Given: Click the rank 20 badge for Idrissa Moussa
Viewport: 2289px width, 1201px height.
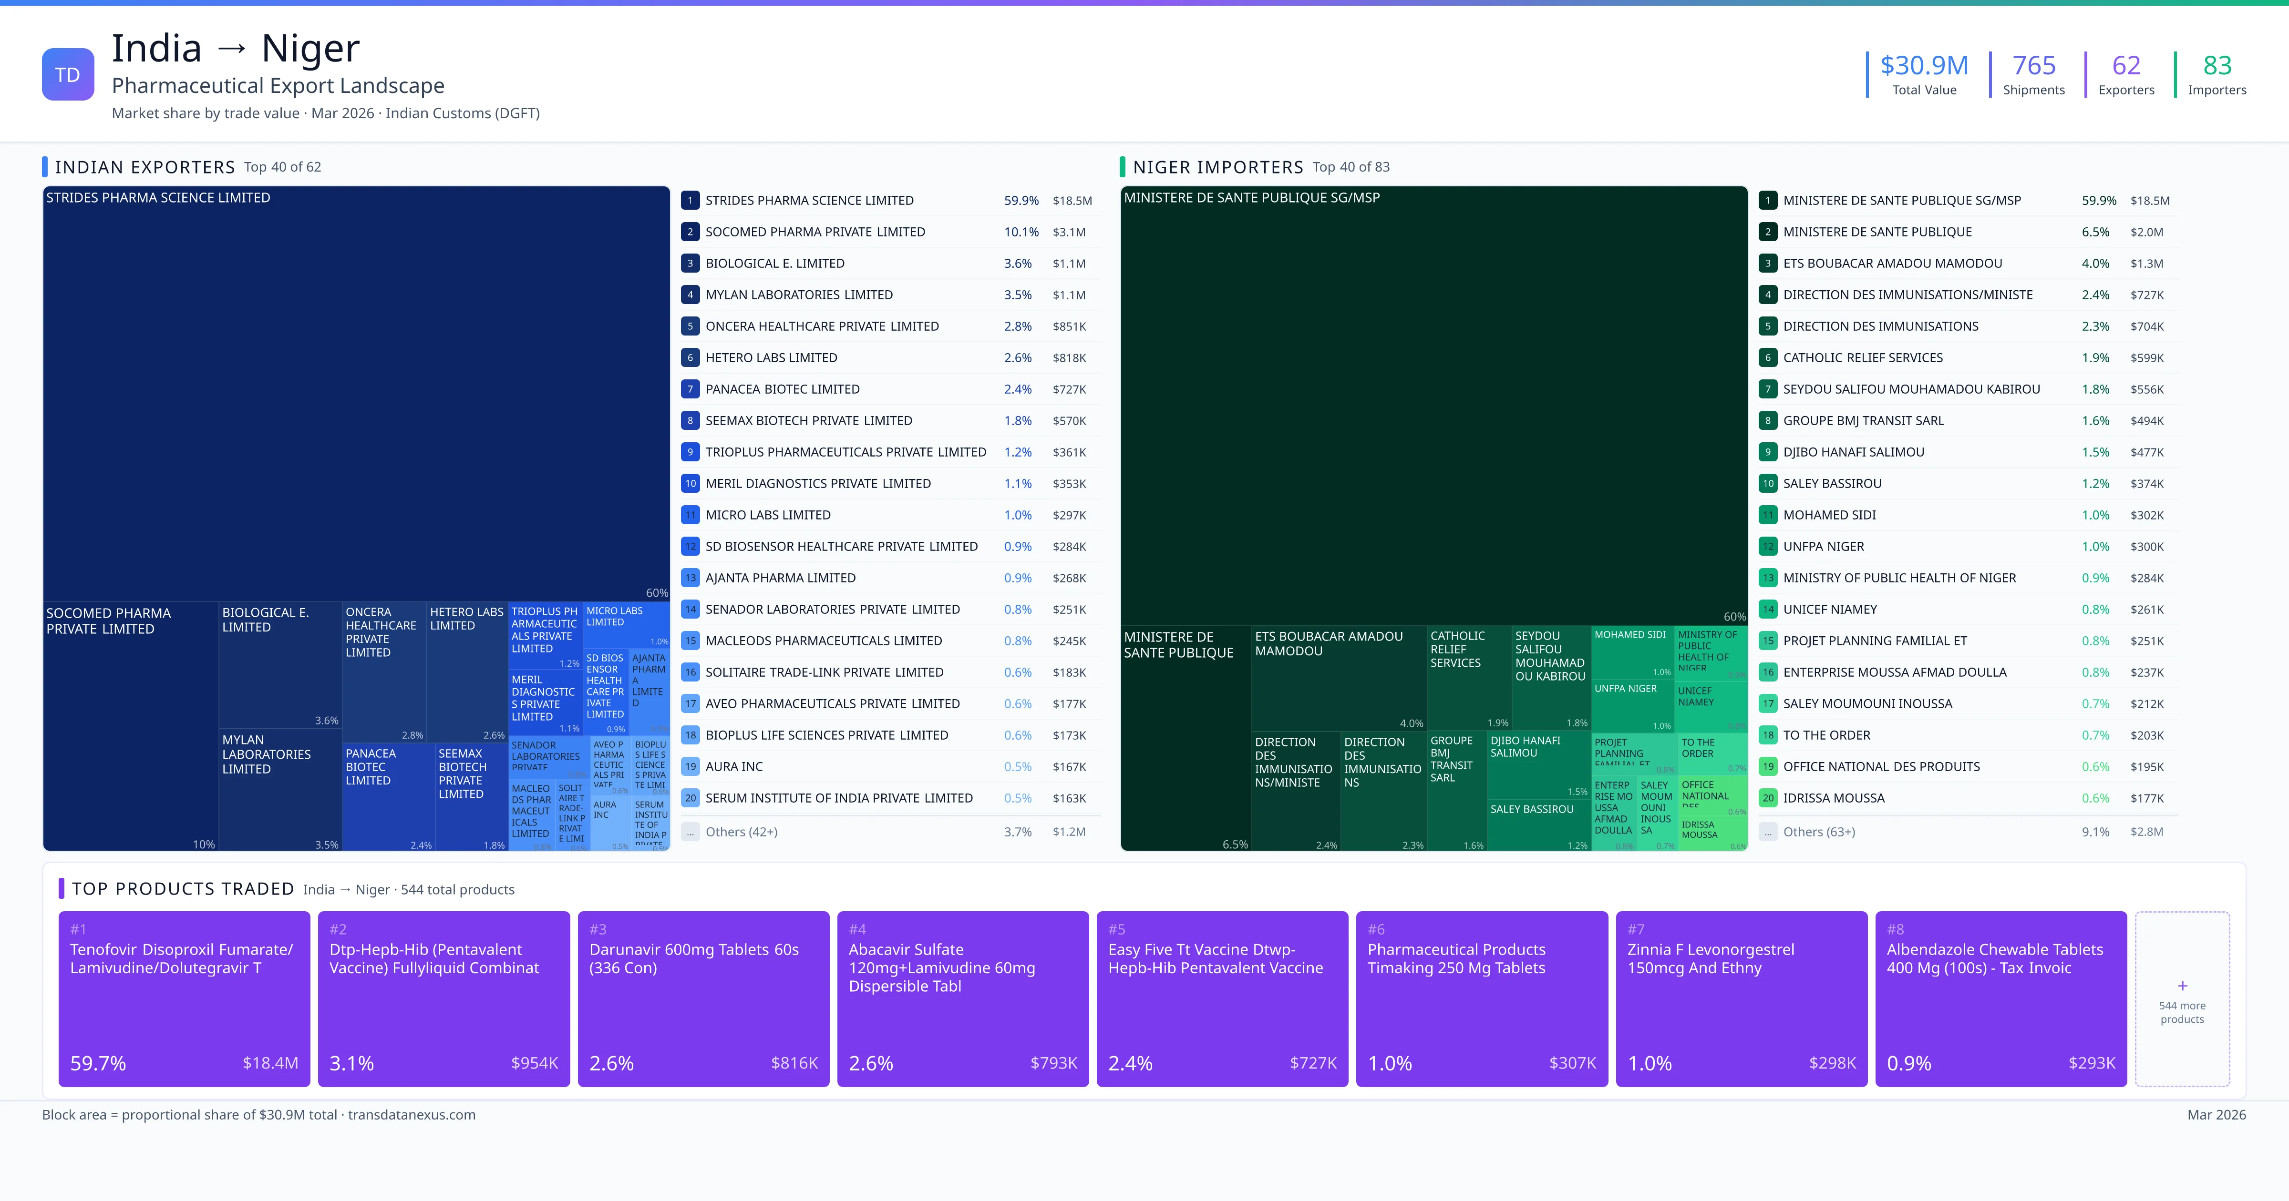Looking at the screenshot, I should (x=1767, y=798).
